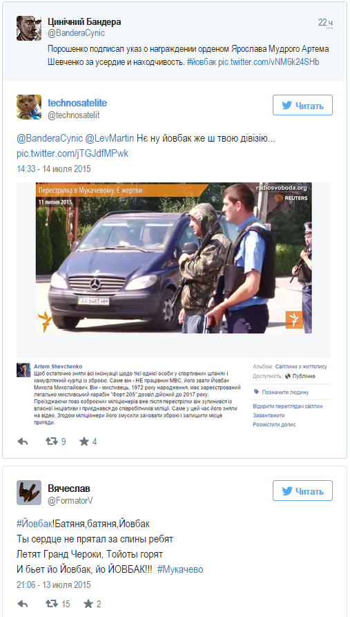Click @BanderaCynic mention in reply
Image resolution: width=350 pixels, height=617 pixels.
pos(50,138)
